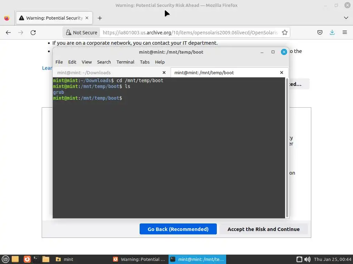Viewport: 353px width, 264px height.
Task: Open terminal Search menu
Action: click(x=104, y=62)
